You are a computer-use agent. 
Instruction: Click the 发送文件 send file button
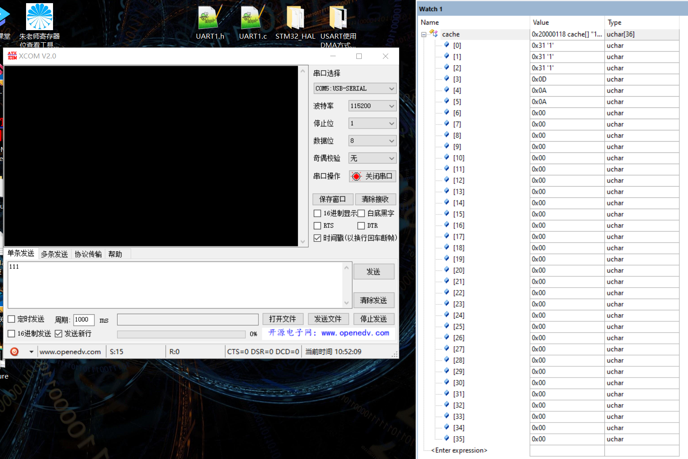328,319
